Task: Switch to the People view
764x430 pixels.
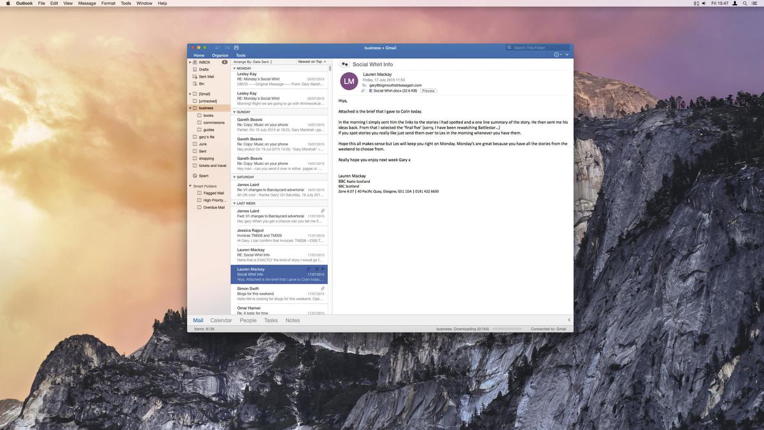Action: point(248,320)
